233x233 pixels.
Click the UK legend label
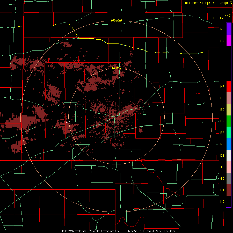(x=222, y=41)
